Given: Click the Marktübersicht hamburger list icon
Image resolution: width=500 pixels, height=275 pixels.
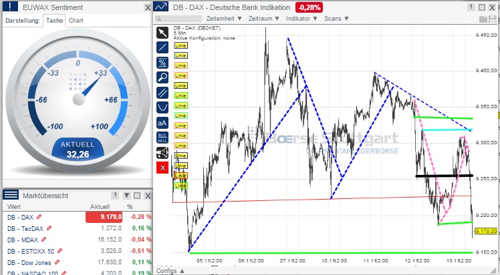Looking at the screenshot, I should 11,195.
